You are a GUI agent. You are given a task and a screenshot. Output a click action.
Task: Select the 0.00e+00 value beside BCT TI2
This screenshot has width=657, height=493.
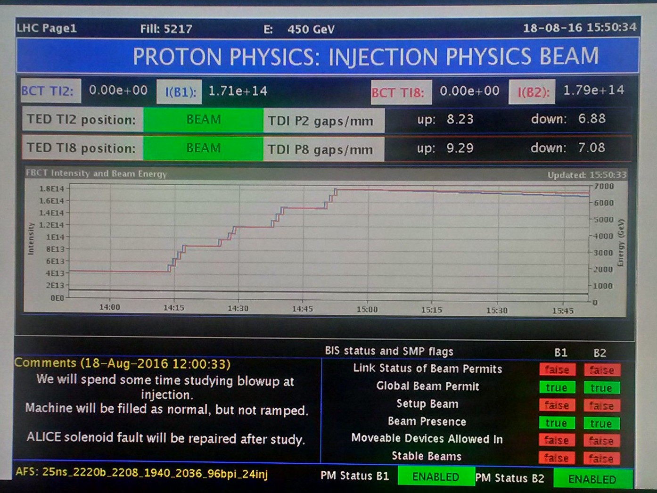pyautogui.click(x=118, y=90)
